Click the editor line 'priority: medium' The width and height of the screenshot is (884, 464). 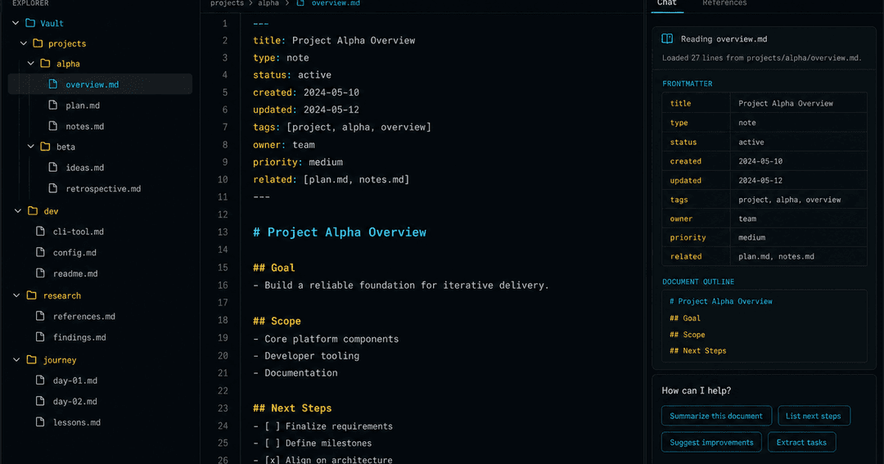point(298,162)
